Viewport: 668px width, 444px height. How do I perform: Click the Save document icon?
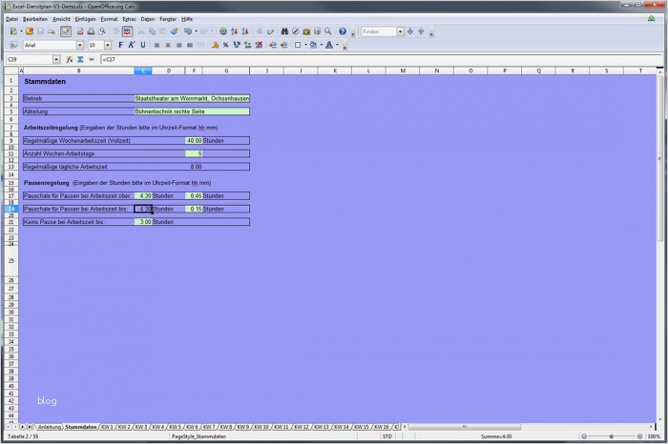[42, 31]
